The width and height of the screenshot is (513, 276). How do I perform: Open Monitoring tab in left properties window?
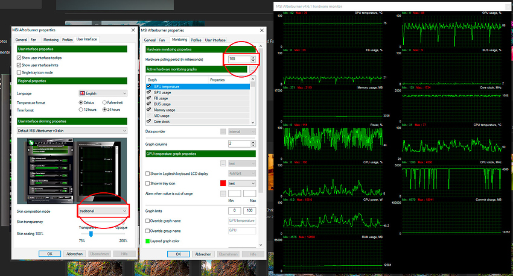(x=51, y=40)
